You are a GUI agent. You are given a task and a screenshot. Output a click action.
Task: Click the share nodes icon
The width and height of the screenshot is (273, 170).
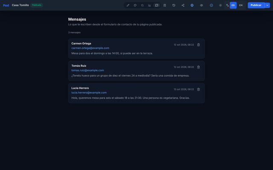coord(183,5)
